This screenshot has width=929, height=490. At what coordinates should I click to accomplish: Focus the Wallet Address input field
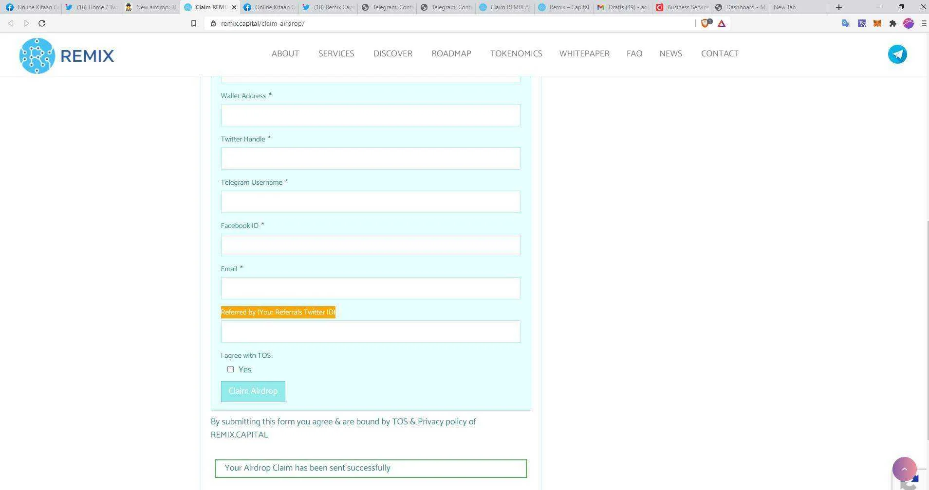371,115
